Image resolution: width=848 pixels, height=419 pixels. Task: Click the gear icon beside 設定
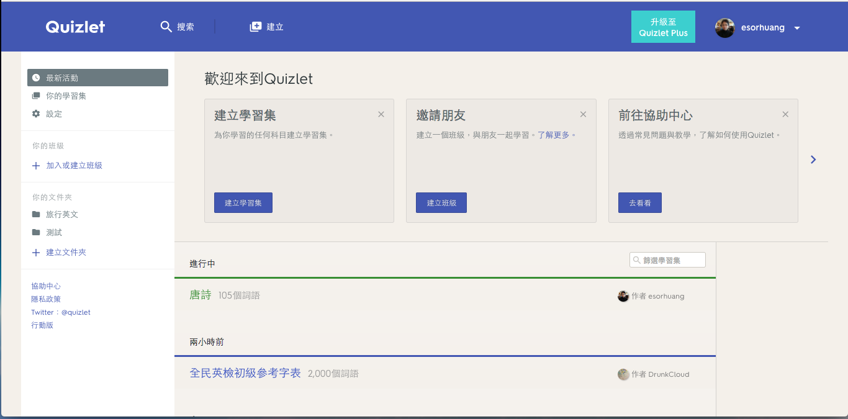tap(36, 114)
